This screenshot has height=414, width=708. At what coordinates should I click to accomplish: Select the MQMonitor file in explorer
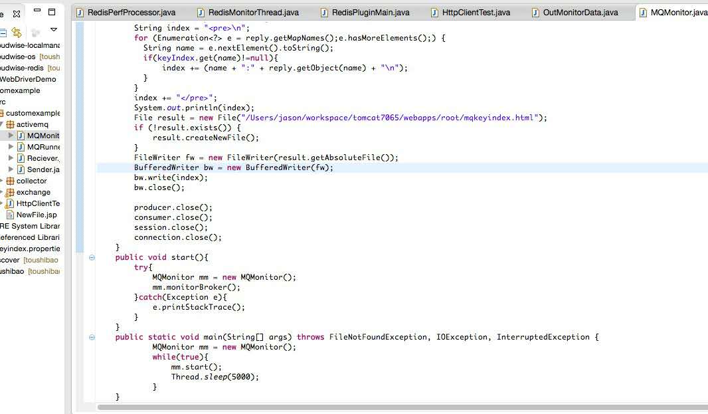point(43,136)
